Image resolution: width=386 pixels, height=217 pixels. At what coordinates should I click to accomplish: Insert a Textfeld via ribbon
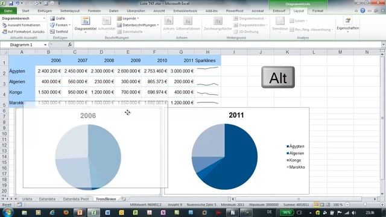[59, 31]
